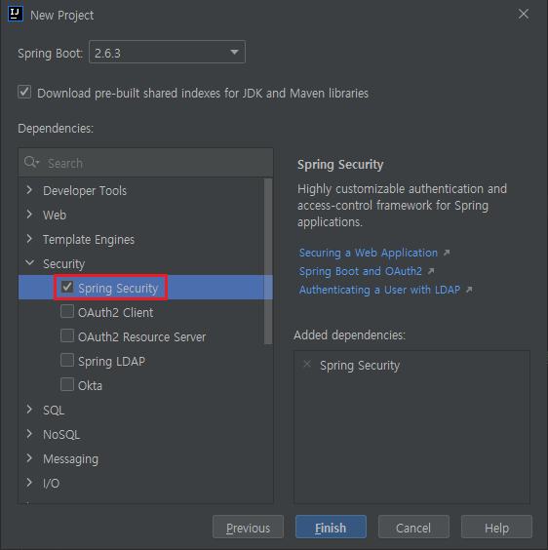Image resolution: width=548 pixels, height=550 pixels.
Task: Toggle Download pre-built shared indexes checkbox
Action: [x=24, y=93]
